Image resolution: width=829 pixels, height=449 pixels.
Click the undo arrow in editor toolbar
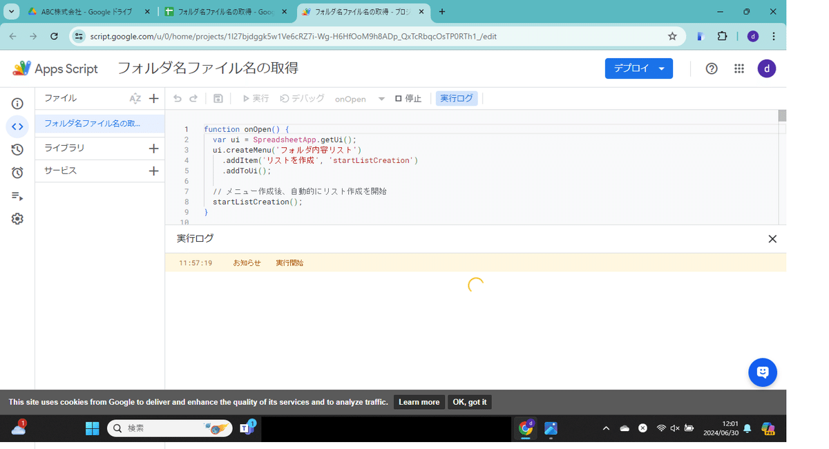point(178,99)
